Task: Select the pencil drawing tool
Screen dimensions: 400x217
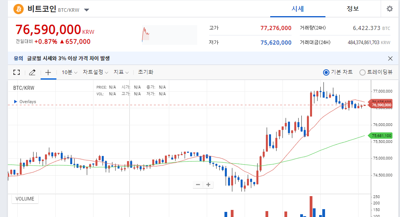Action: click(x=32, y=72)
